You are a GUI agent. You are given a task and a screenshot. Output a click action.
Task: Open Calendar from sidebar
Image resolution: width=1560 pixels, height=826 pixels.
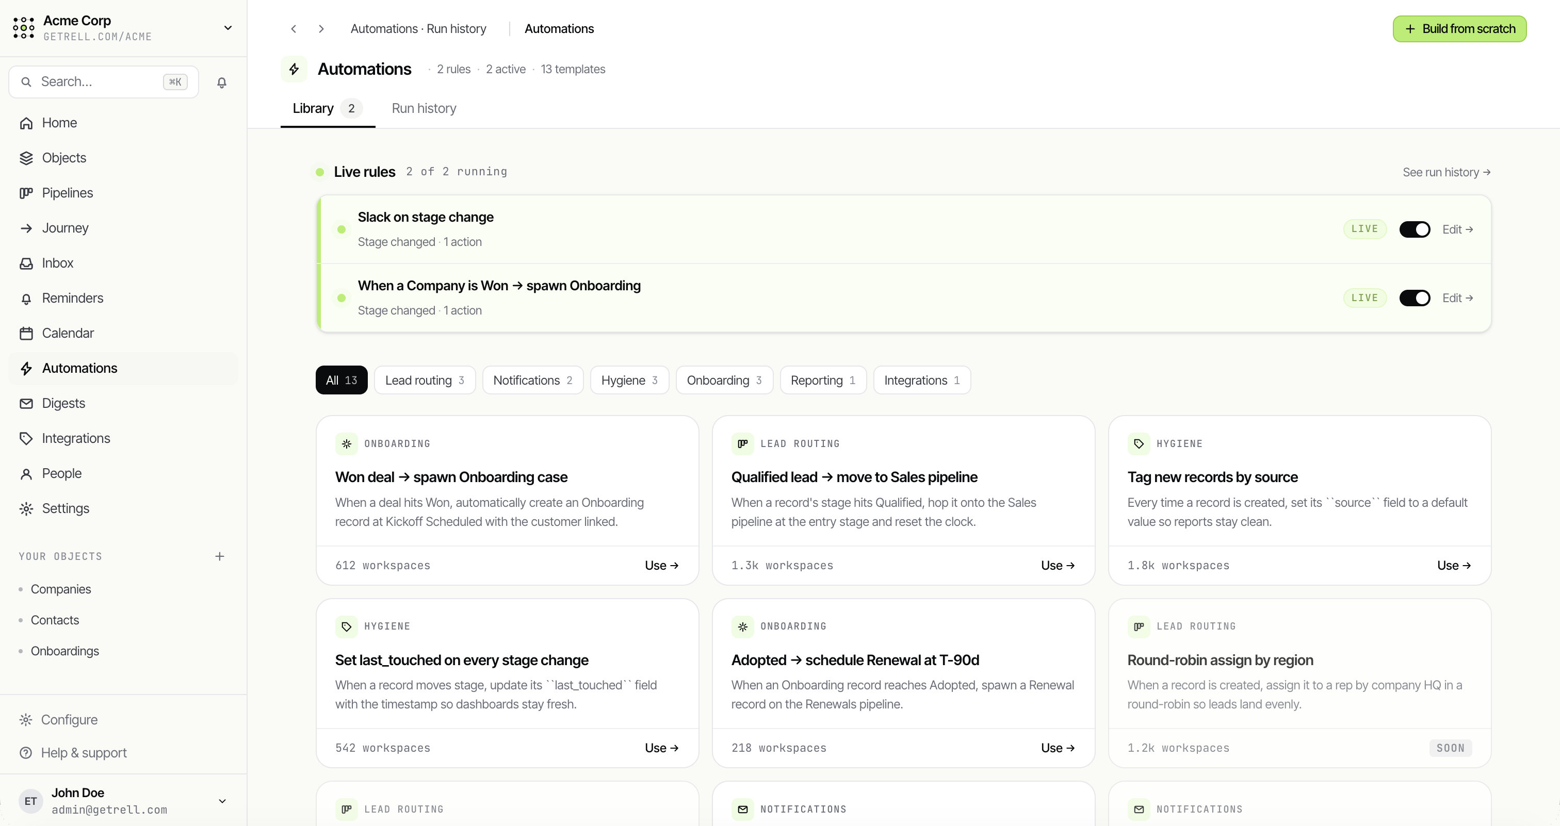123,334
